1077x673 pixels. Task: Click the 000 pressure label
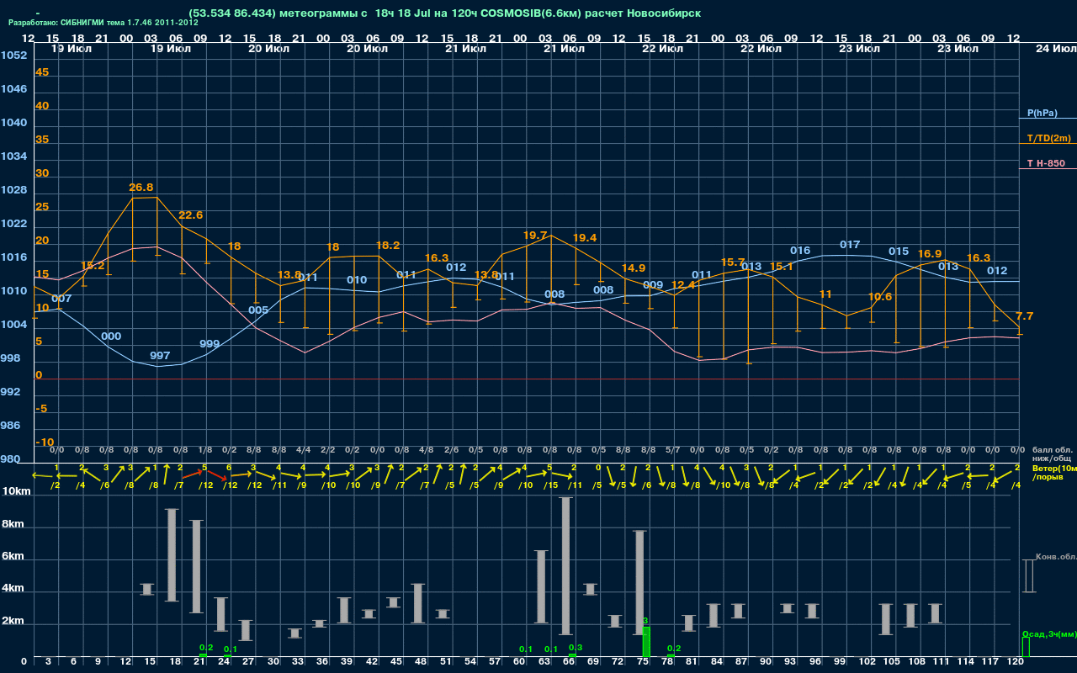pos(111,336)
